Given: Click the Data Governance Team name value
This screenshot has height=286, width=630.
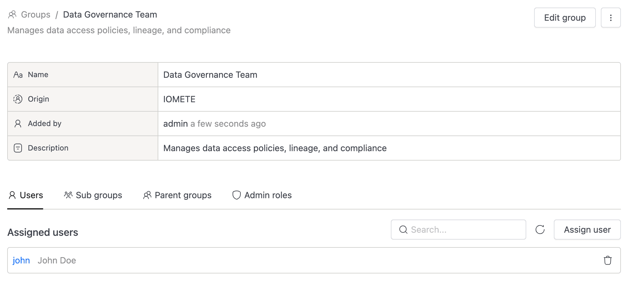Looking at the screenshot, I should coord(210,75).
